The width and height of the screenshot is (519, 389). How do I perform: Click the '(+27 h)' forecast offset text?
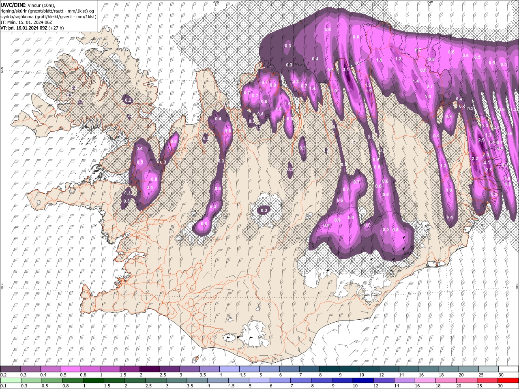pos(56,28)
